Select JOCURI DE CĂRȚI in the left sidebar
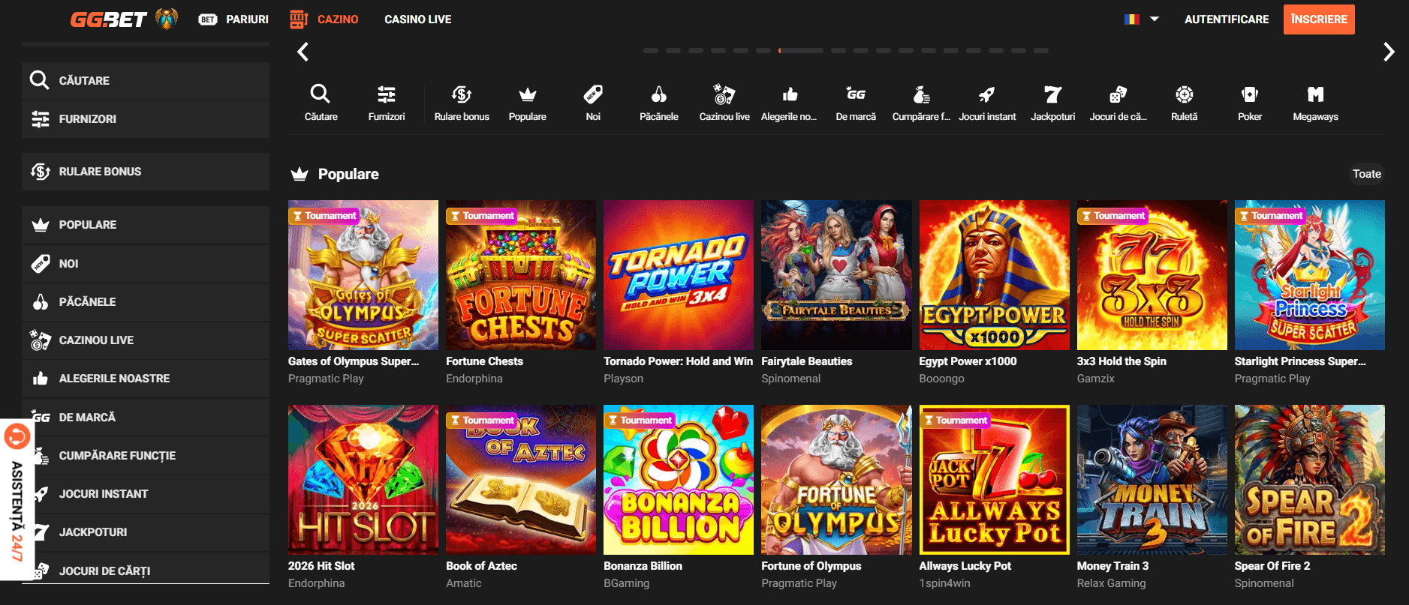 pos(146,569)
